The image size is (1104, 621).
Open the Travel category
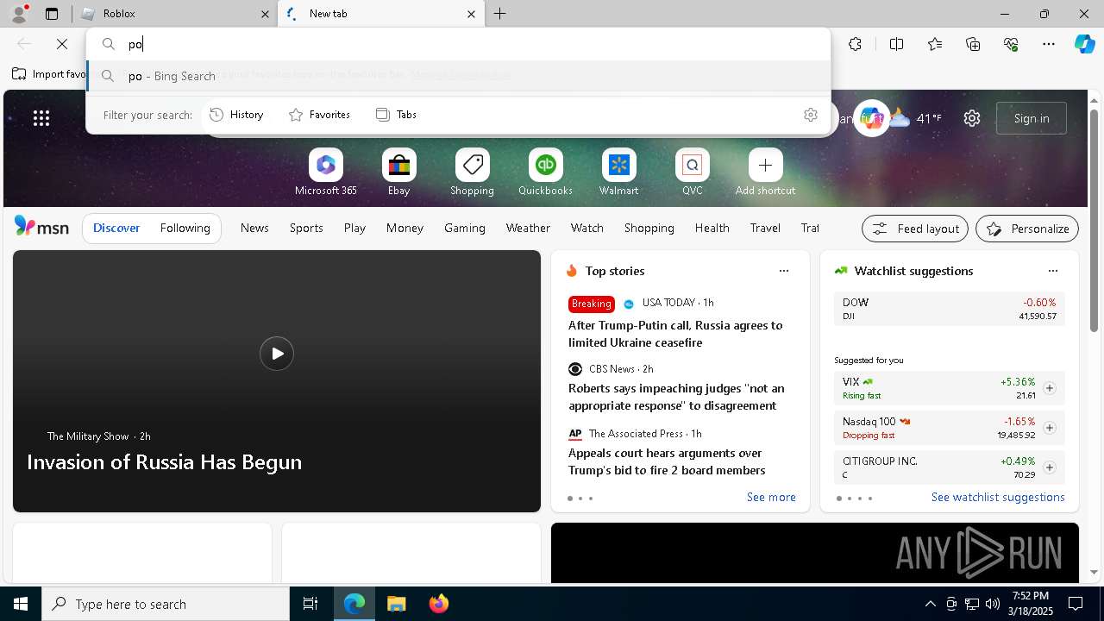765,228
